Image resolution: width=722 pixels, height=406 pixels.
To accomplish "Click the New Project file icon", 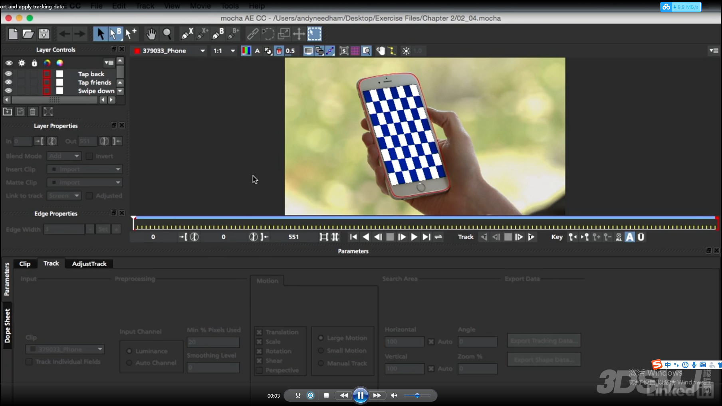I will [x=13, y=34].
